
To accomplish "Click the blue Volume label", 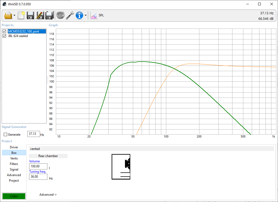I will 34,161.
